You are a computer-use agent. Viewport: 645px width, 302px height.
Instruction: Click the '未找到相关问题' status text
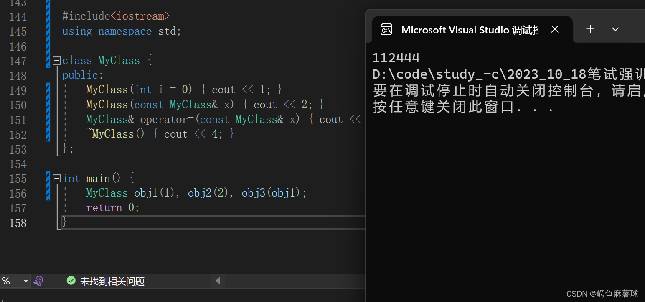click(112, 282)
